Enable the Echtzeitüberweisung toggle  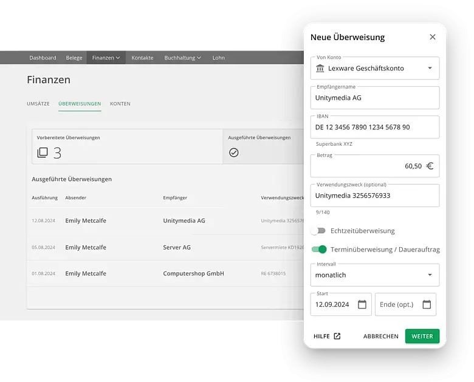pos(318,231)
